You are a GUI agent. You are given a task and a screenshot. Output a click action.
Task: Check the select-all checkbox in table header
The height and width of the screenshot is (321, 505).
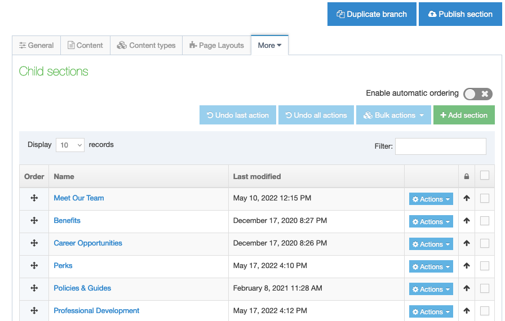pyautogui.click(x=484, y=176)
